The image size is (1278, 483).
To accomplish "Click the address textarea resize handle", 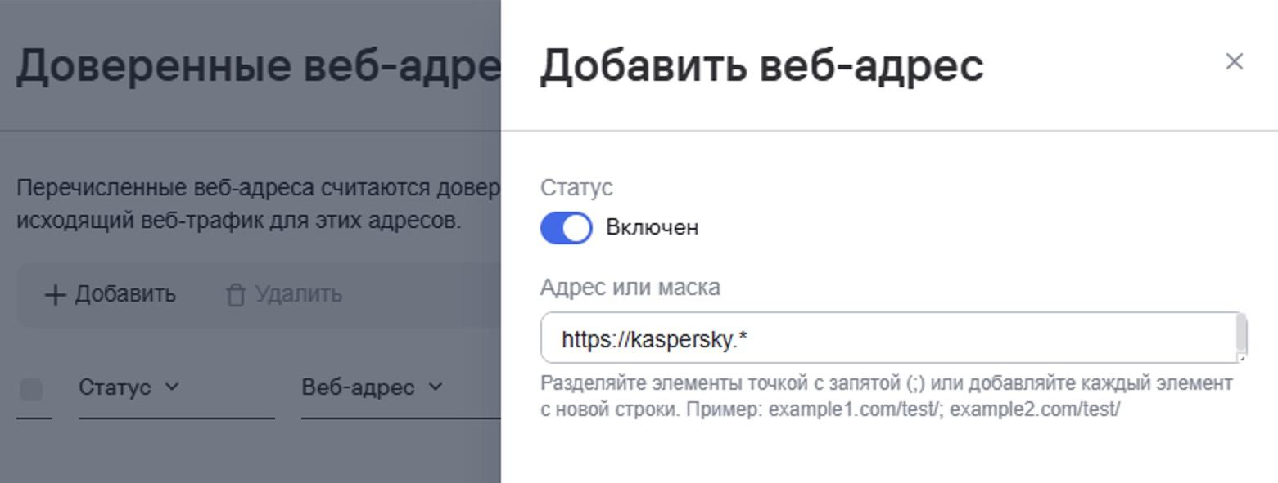I will tap(1241, 358).
